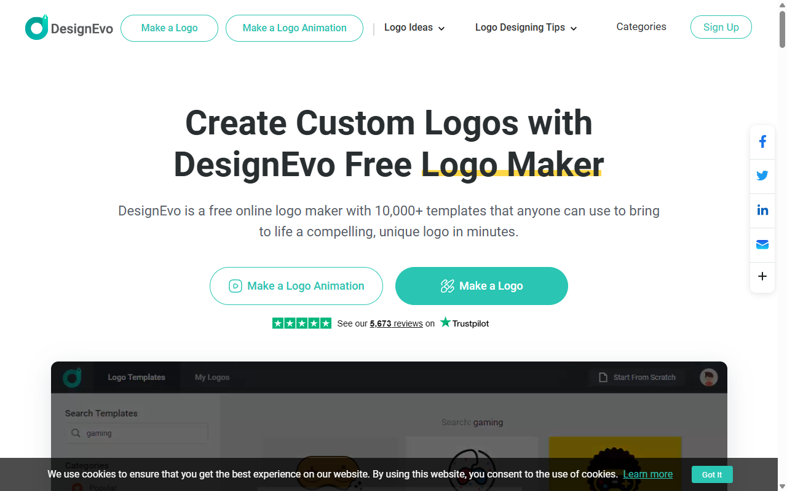Accept cookies with the Got It button
This screenshot has width=787, height=491.
coord(712,474)
